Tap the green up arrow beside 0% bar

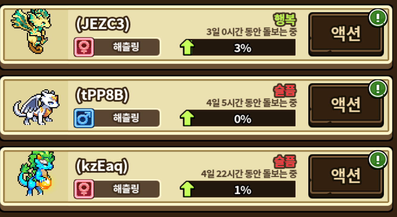point(187,118)
